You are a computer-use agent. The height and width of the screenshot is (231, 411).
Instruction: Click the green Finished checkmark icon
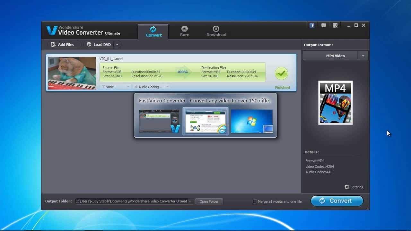[x=281, y=73]
